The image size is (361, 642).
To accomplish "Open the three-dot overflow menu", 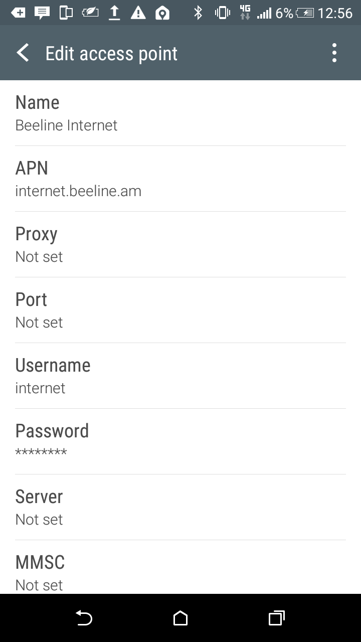I will (x=334, y=53).
